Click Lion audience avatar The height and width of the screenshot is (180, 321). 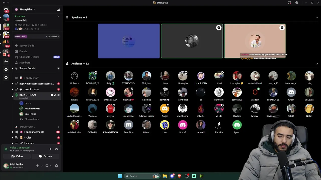165,125
